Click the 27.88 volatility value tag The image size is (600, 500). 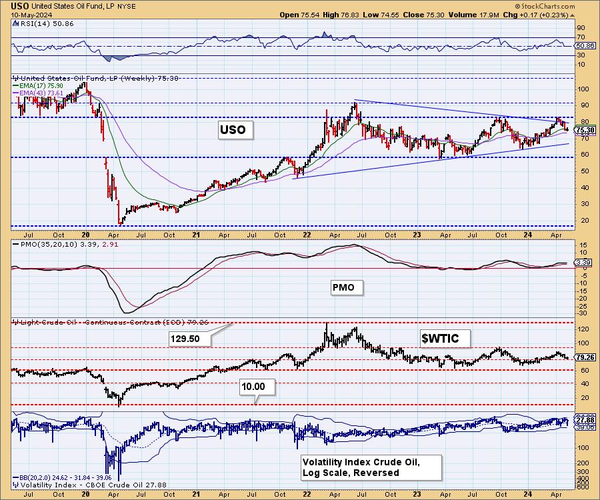585,421
